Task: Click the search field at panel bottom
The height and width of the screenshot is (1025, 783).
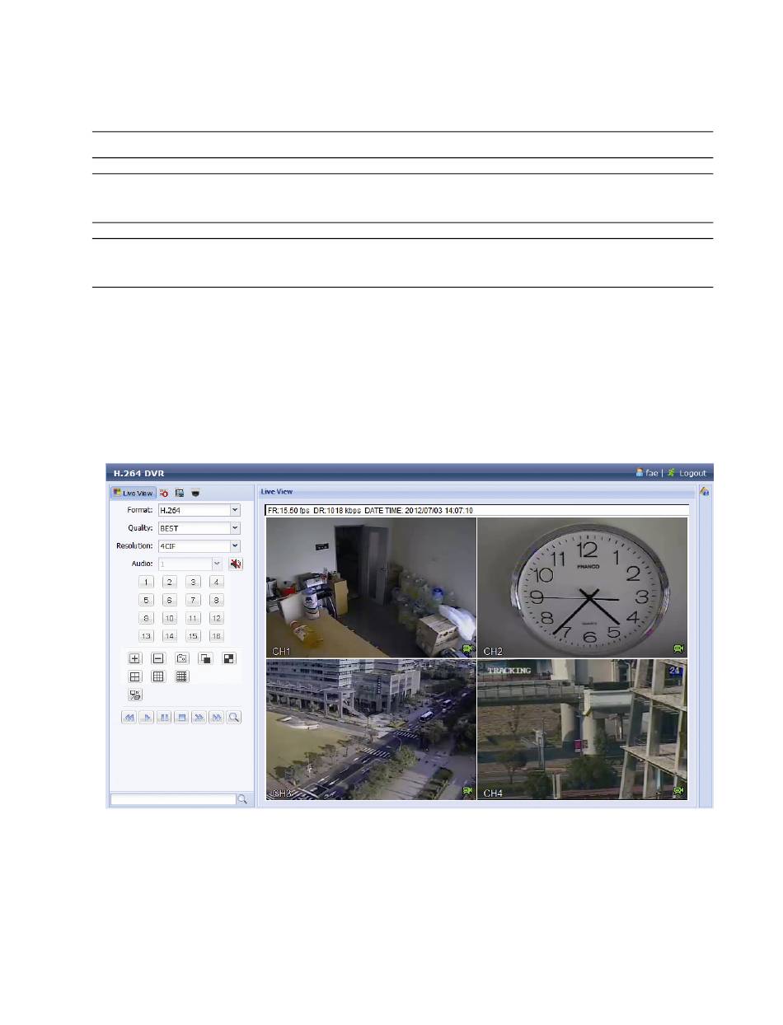Action: coord(173,799)
